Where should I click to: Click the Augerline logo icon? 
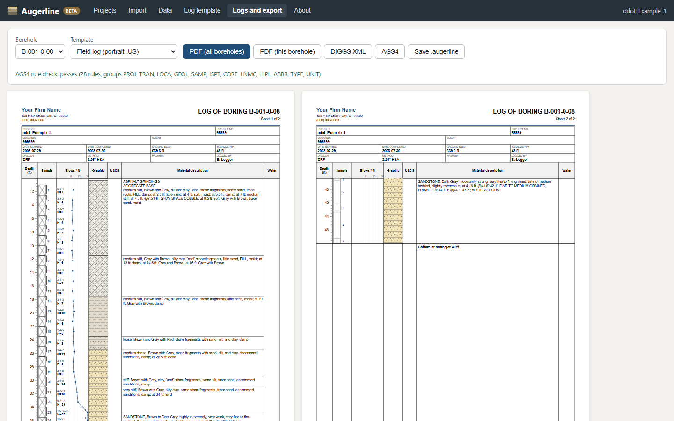[x=13, y=10]
